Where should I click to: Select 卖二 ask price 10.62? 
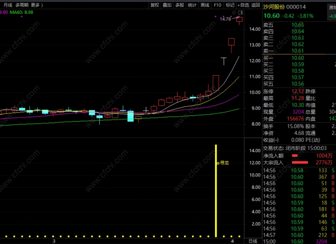[297, 44]
